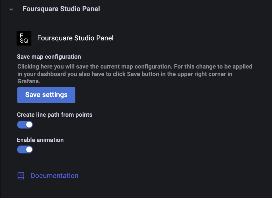This screenshot has height=198, width=272.
Task: Click the Documentation book icon
Action: click(21, 176)
